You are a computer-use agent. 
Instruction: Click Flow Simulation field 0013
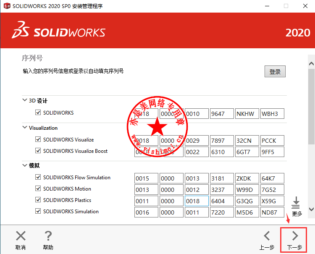(x=197, y=178)
